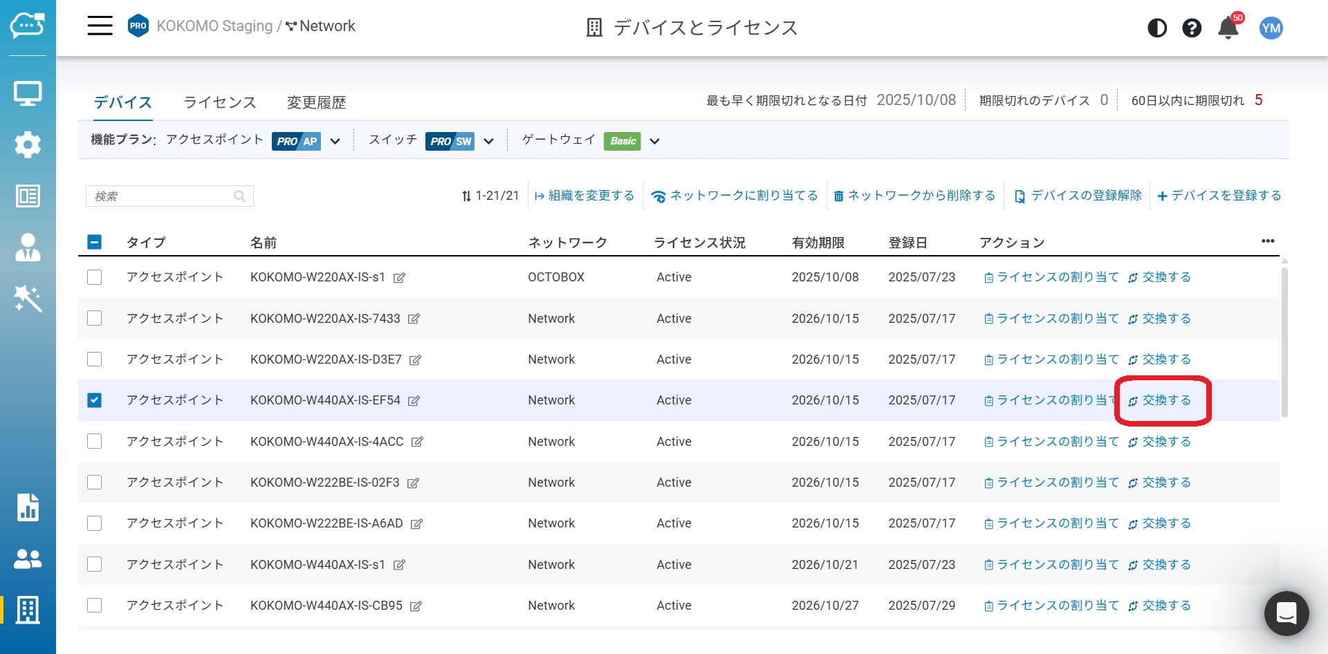
Task: Open the help question mark icon
Action: coord(1191,28)
